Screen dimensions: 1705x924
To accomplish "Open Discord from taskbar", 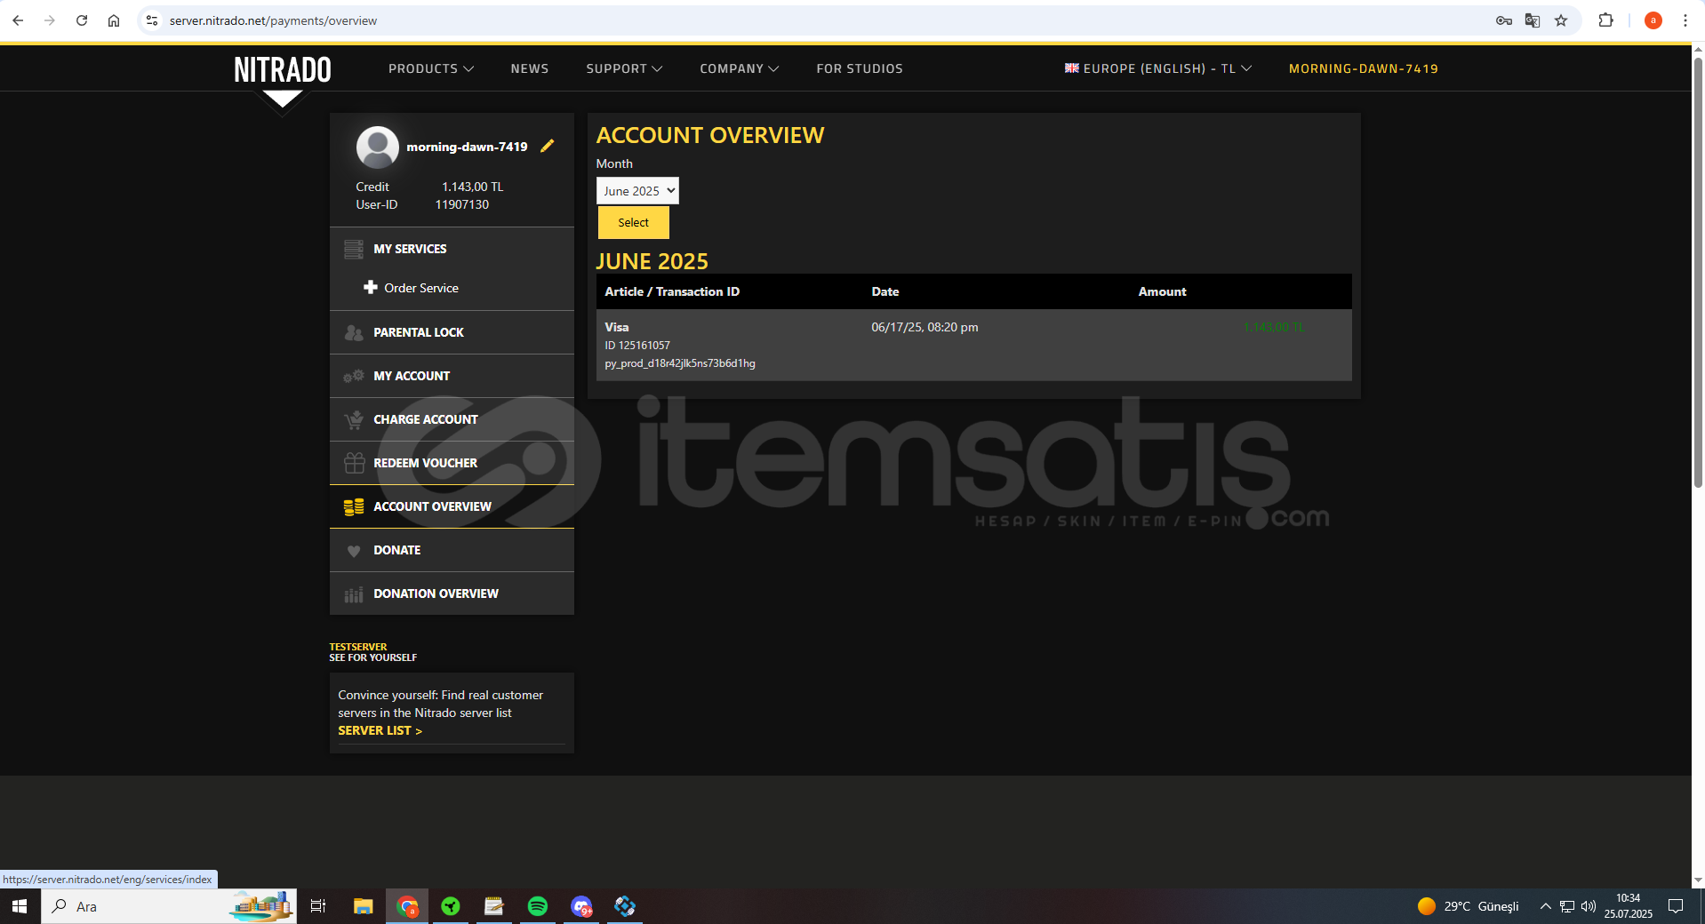I will [581, 906].
